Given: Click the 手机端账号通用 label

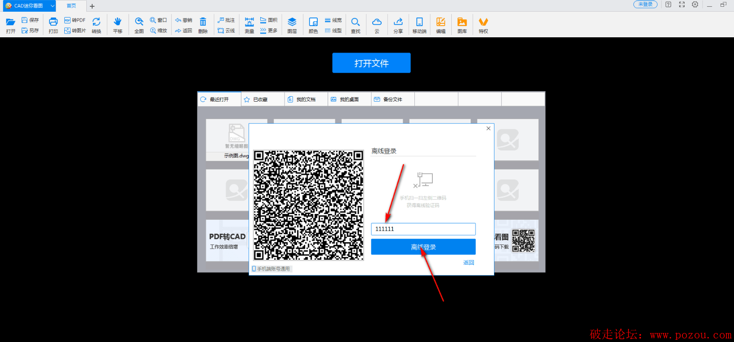Looking at the screenshot, I should (271, 269).
